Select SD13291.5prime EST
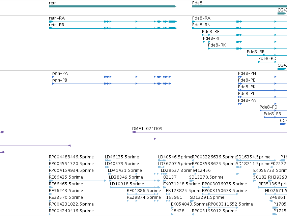287x216 pixels. 192,201
